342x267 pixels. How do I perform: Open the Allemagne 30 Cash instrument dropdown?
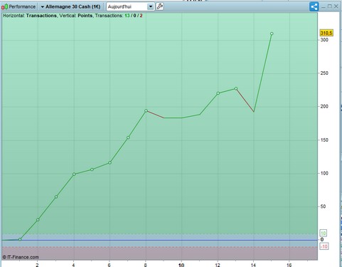point(70,6)
